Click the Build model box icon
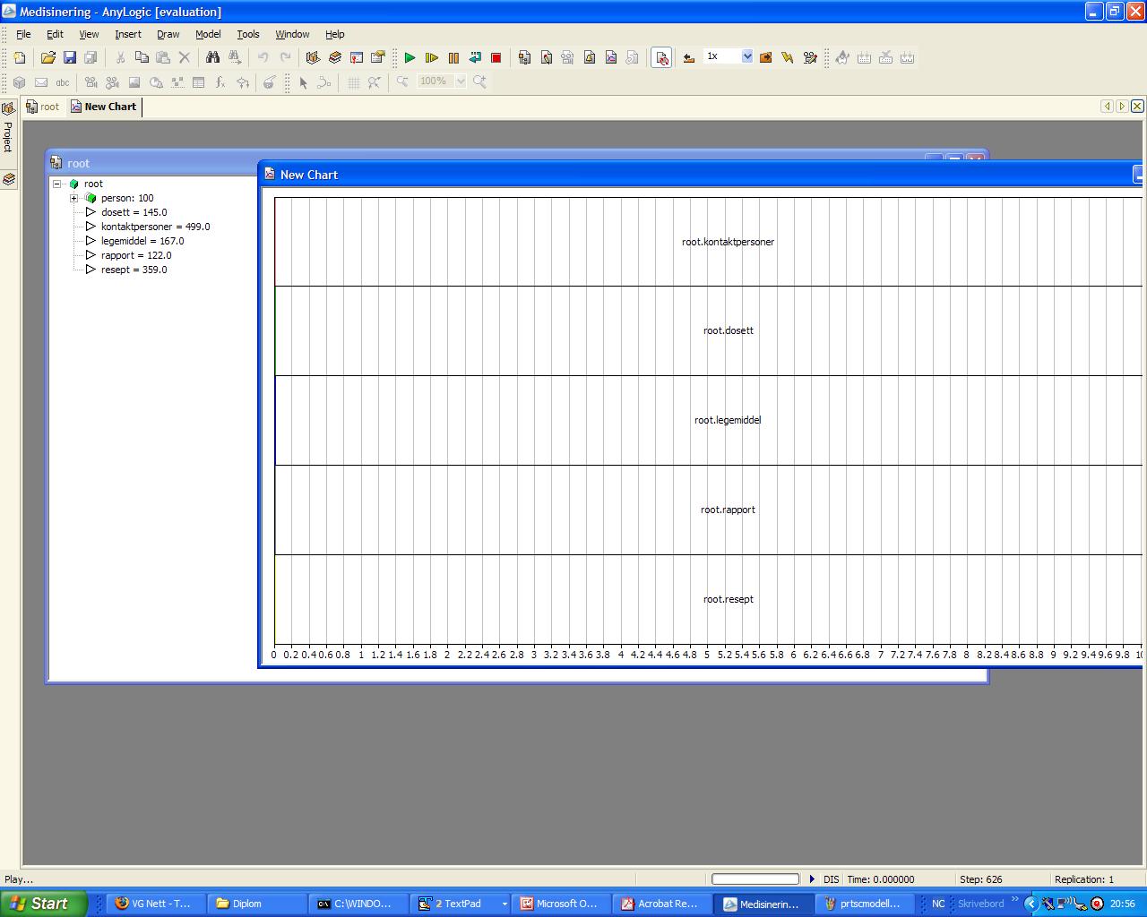The image size is (1147, 917). [x=313, y=57]
